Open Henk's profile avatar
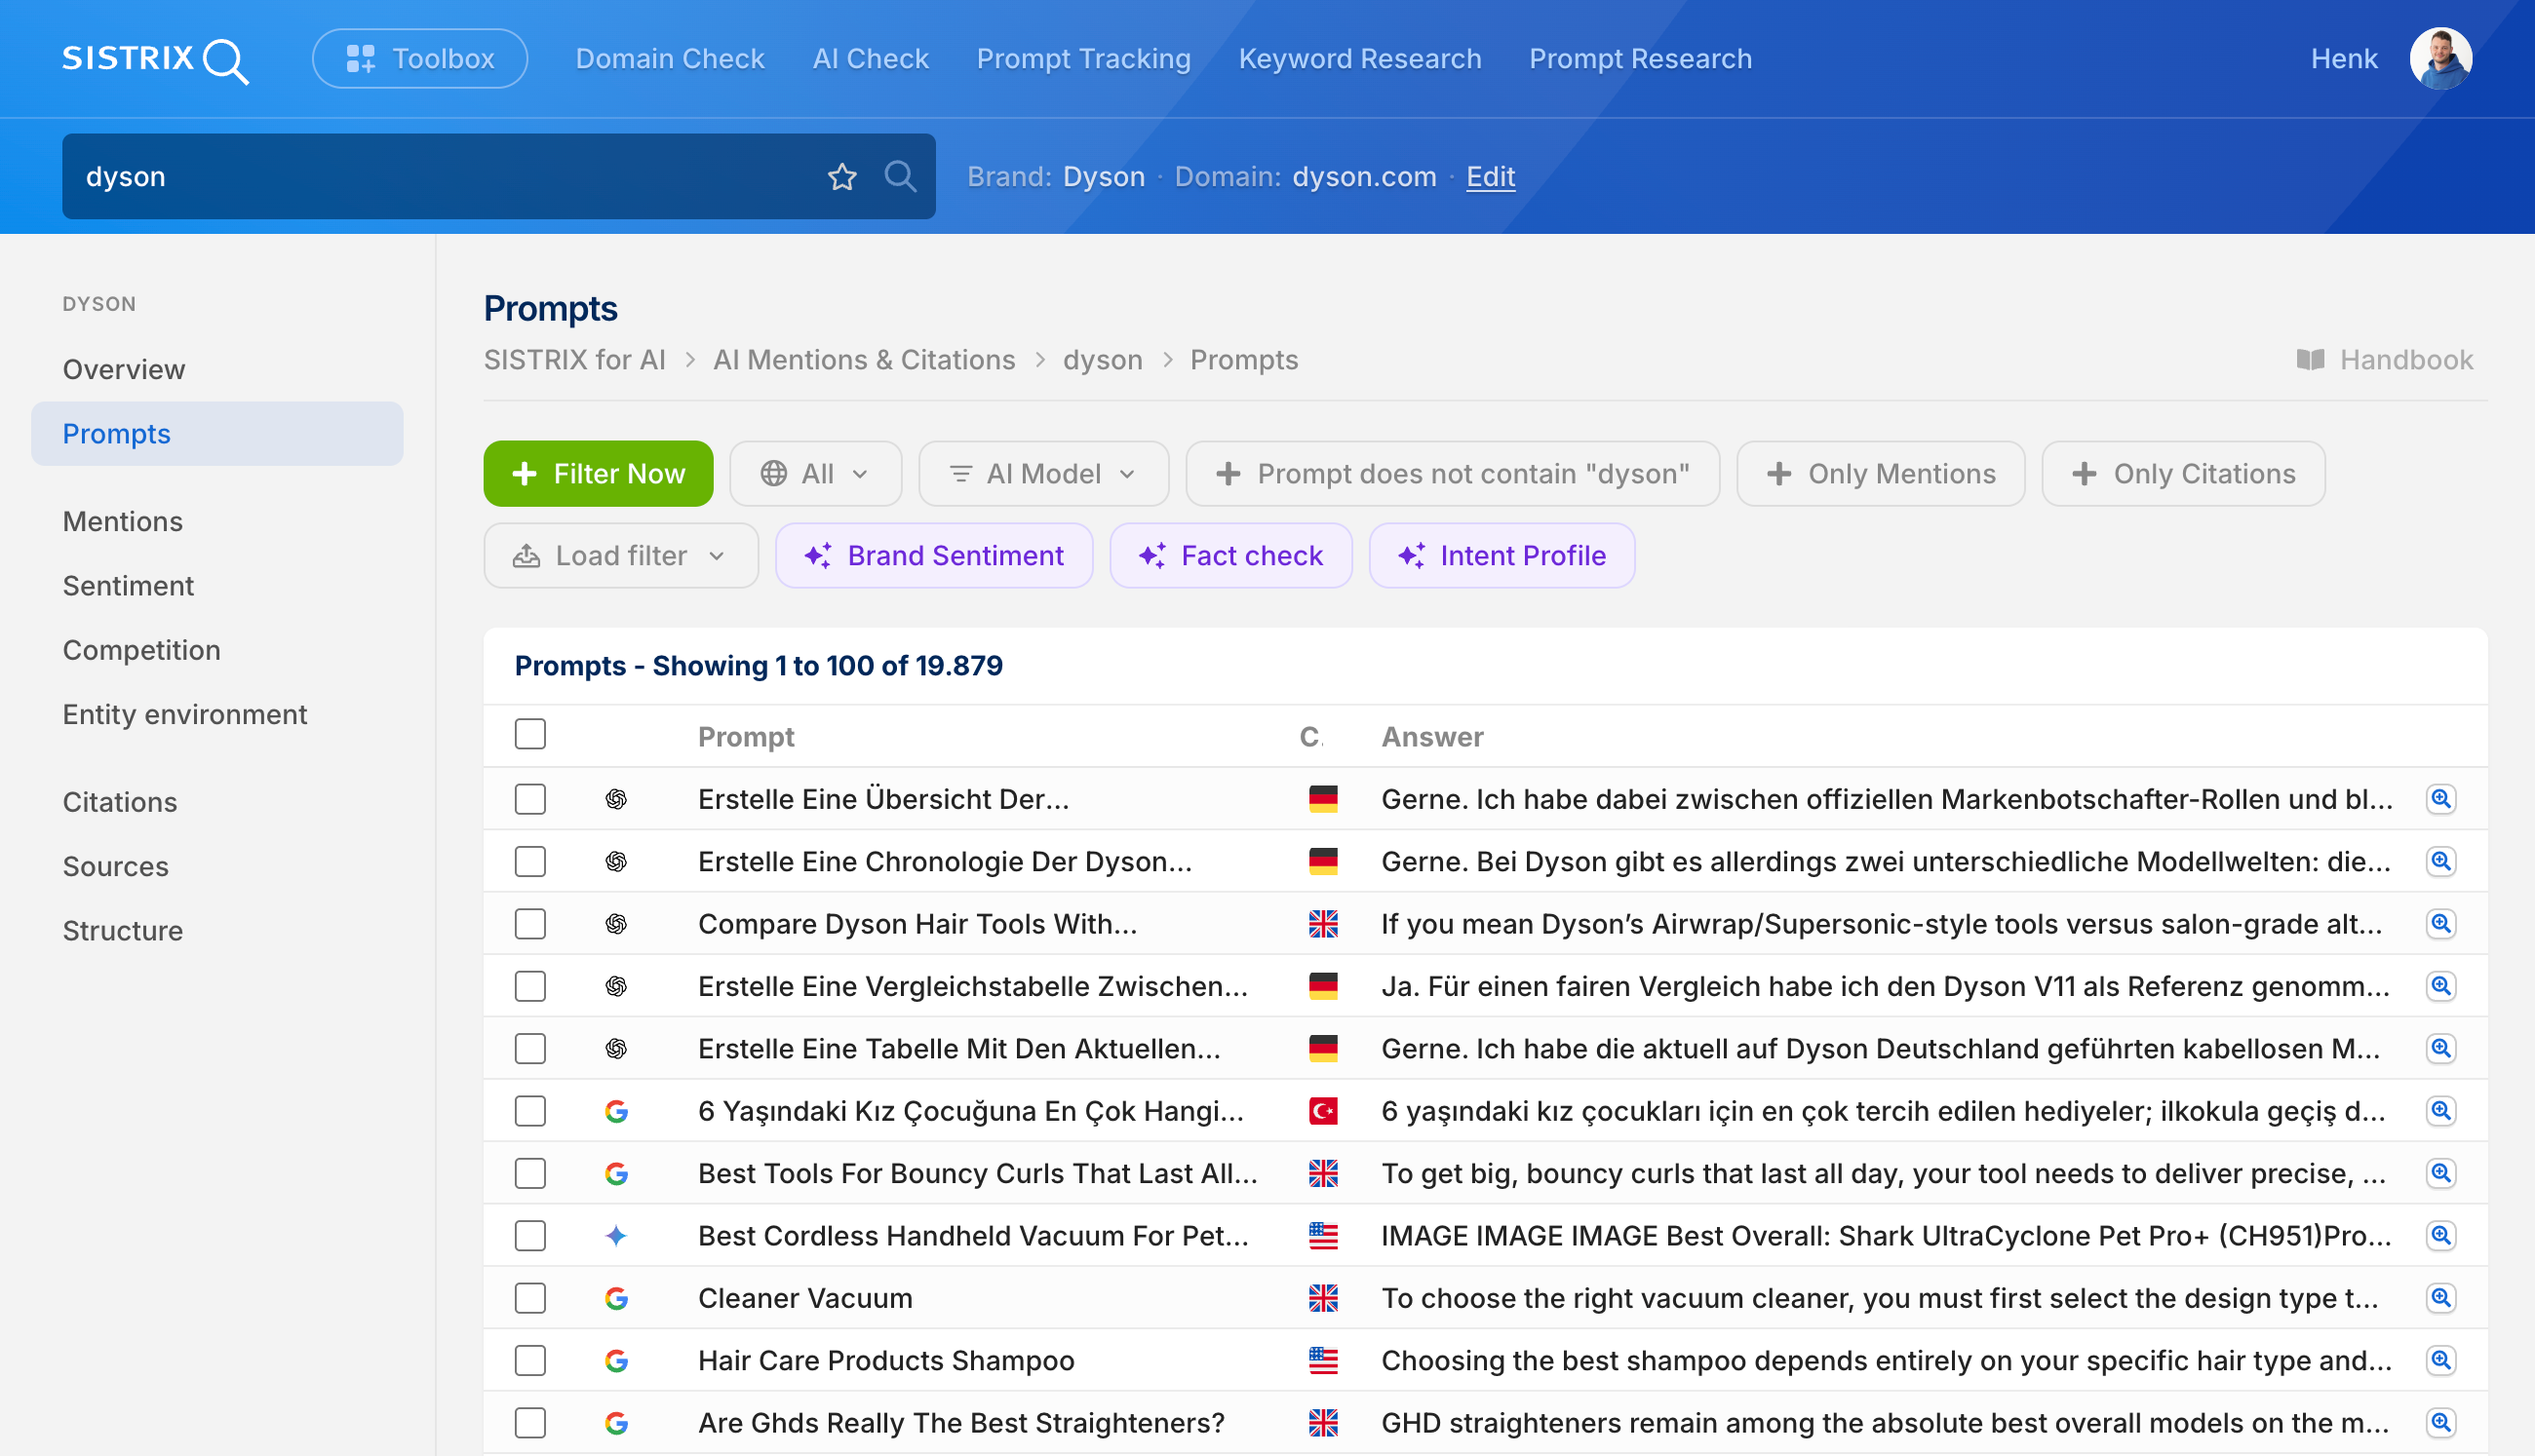This screenshot has width=2535, height=1456. point(2441,59)
